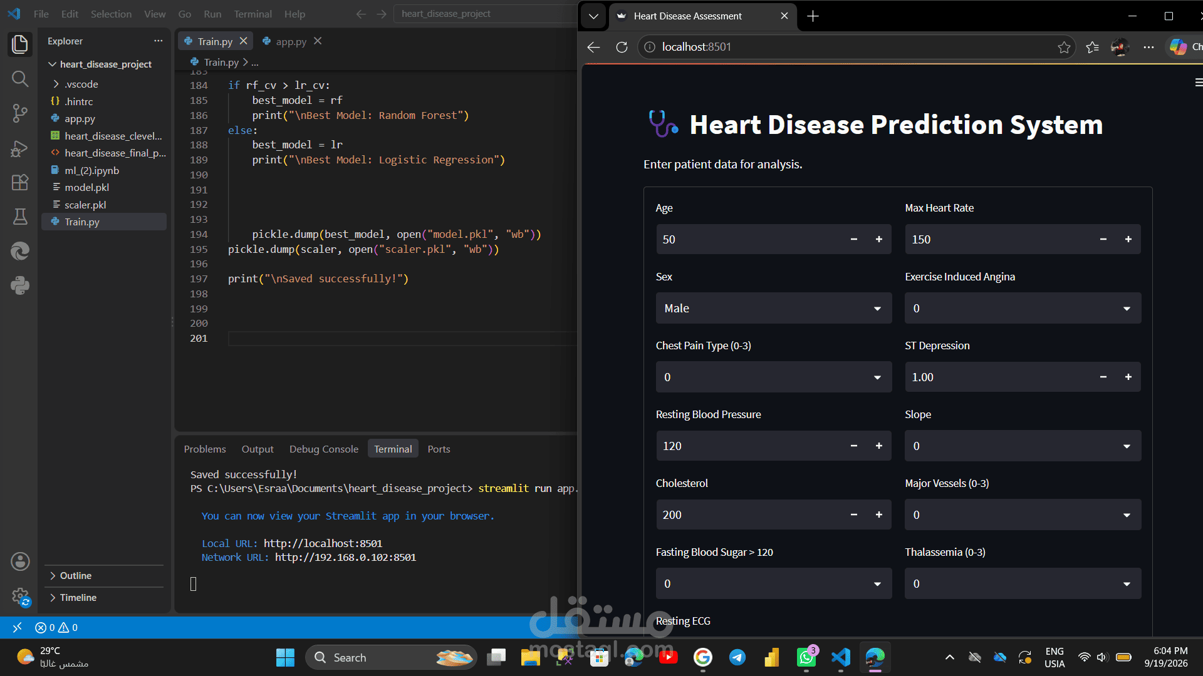The image size is (1203, 676).
Task: Open Source Control view in activity bar
Action: 20,113
